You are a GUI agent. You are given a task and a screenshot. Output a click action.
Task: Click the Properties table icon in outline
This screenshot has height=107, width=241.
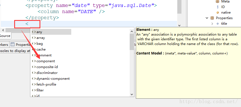[212, 18]
